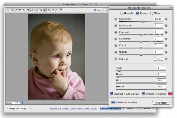Image resolution: width=177 pixels, height=118 pixels.
Task: Uncheck Afficher le masque
Action: click(x=143, y=94)
